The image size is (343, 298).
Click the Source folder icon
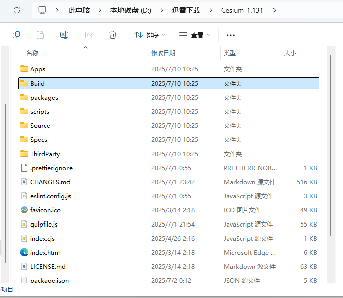pos(24,125)
